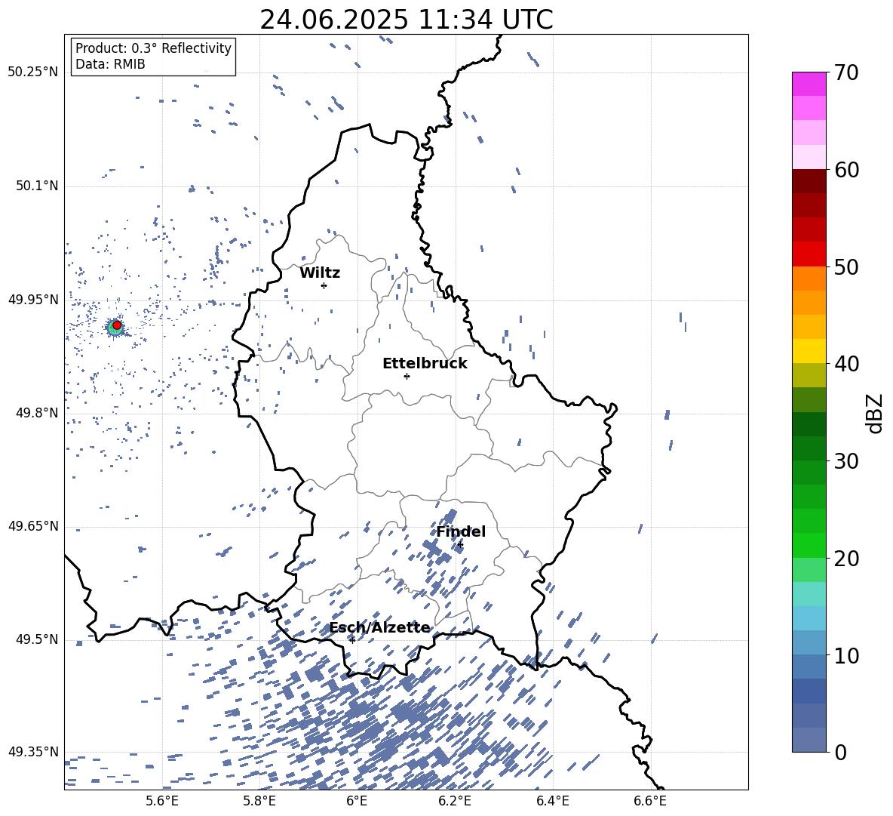Click the dark maroon swatch just below 60
Image resolution: width=893 pixels, height=816 pixels.
pyautogui.click(x=809, y=181)
